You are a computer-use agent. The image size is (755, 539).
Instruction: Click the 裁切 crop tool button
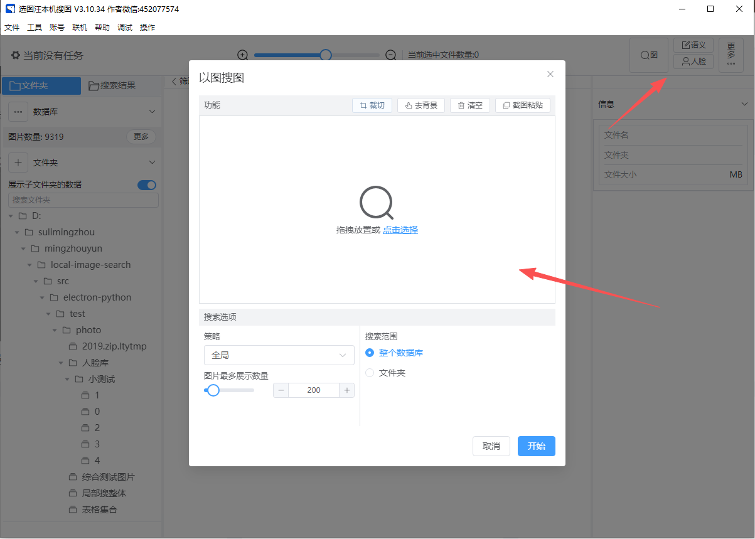372,105
